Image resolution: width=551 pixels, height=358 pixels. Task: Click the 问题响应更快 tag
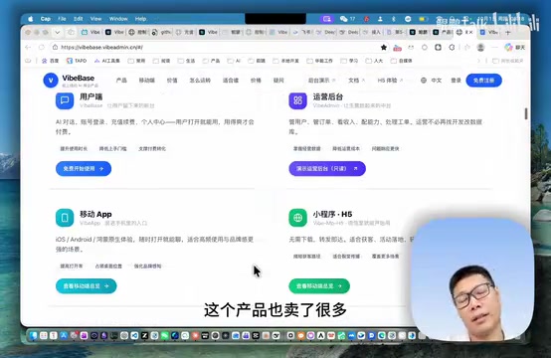[x=386, y=148]
